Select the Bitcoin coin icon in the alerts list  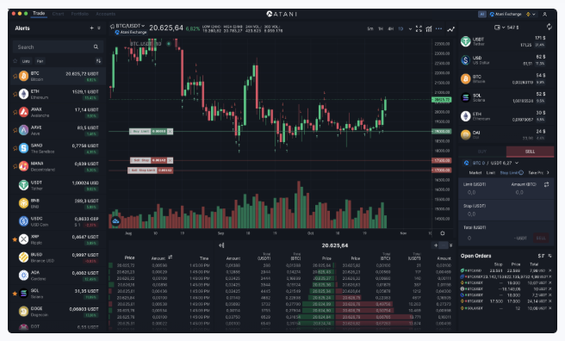[24, 77]
